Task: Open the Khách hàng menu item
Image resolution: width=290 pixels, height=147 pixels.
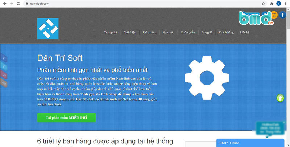Action: (x=226, y=32)
